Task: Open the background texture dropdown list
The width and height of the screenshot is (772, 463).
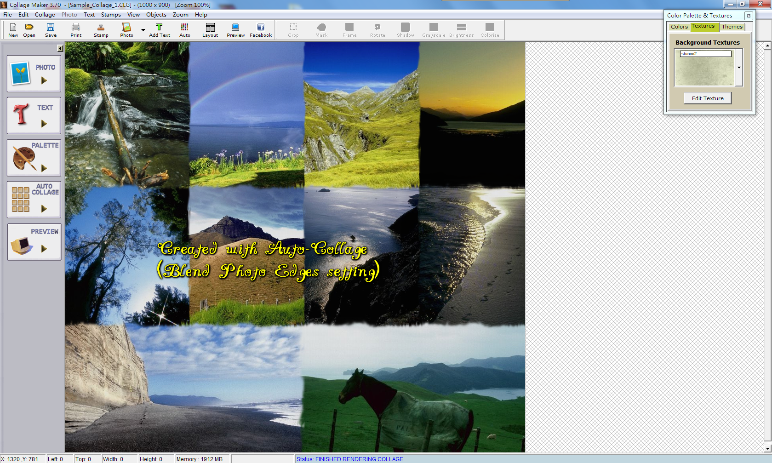Action: tap(739, 68)
